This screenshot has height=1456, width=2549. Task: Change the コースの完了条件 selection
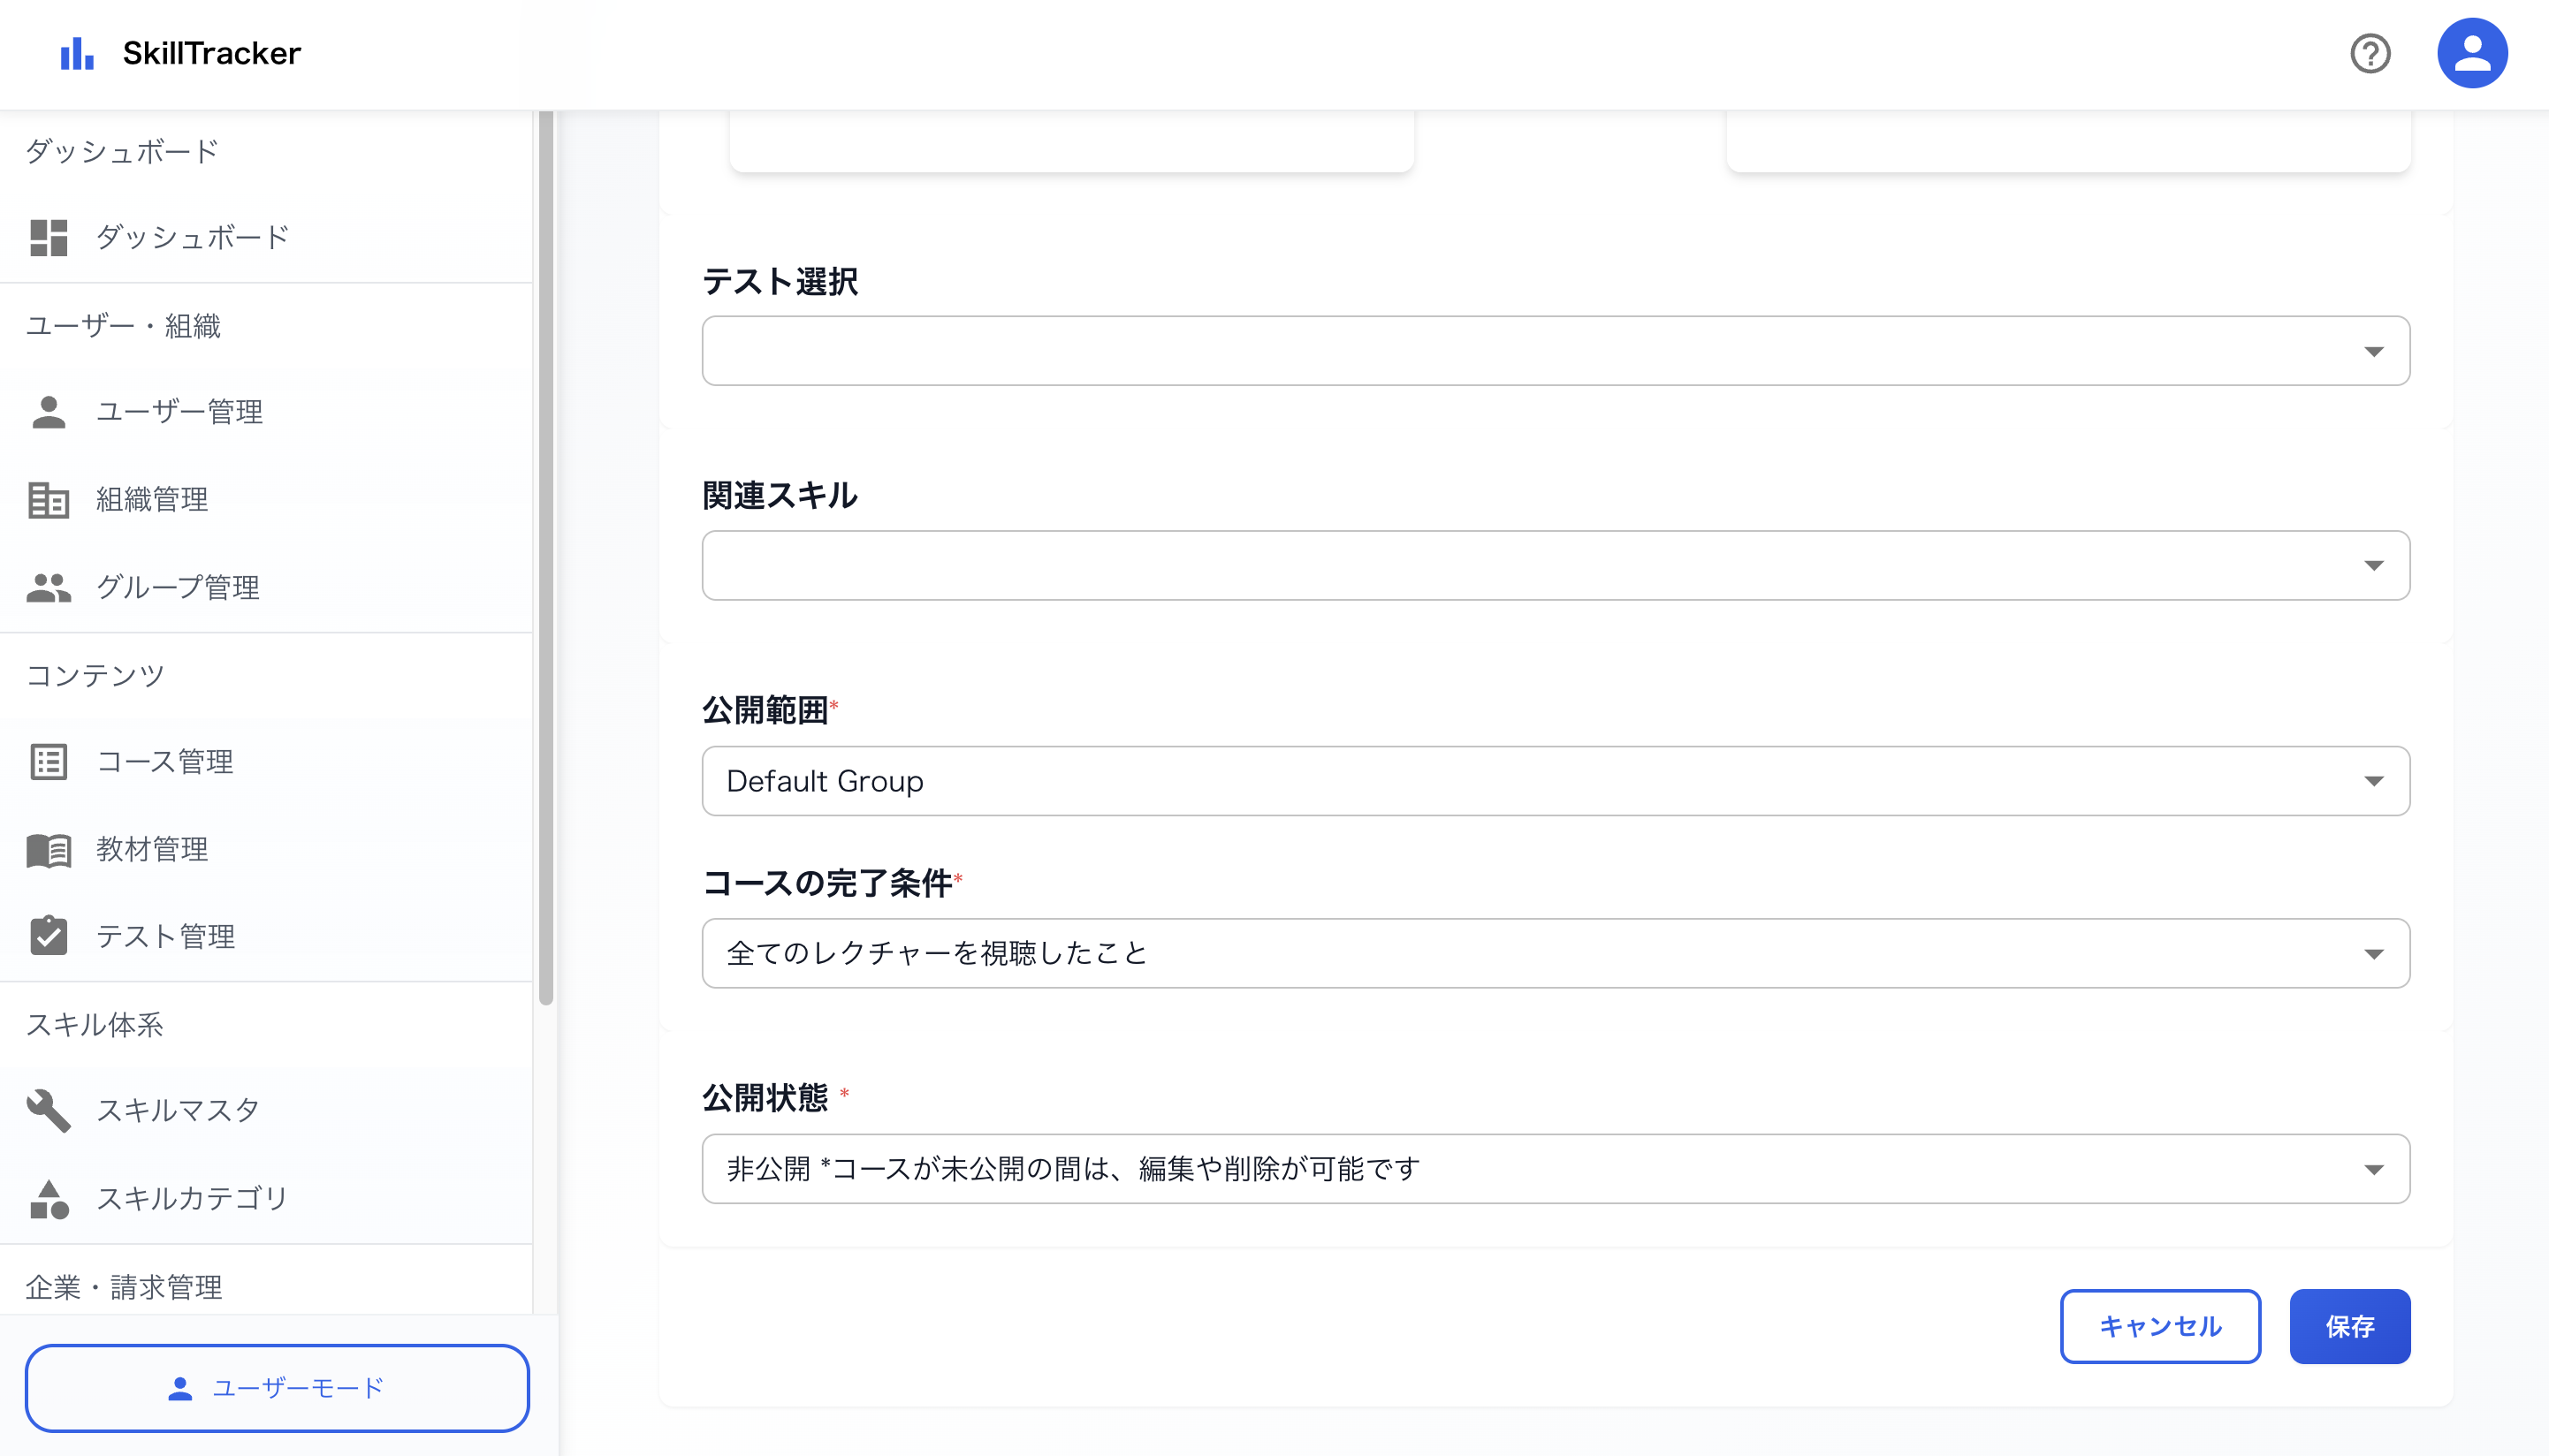coord(1555,953)
